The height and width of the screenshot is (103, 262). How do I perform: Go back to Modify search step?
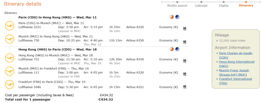[x=177, y=5]
